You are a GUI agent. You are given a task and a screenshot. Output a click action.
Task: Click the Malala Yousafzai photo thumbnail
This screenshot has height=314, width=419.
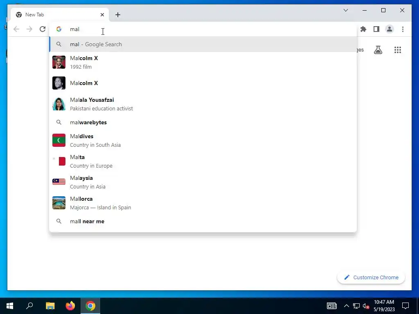[x=59, y=104]
